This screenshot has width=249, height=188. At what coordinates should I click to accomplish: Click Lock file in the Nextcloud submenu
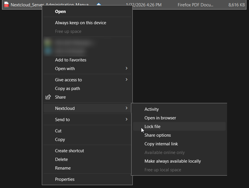coord(179,127)
